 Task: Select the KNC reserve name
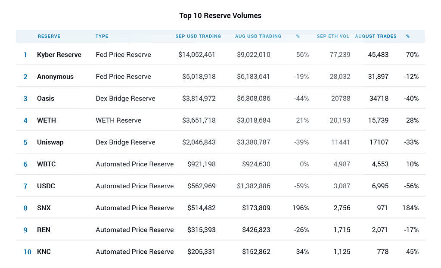pyautogui.click(x=44, y=252)
